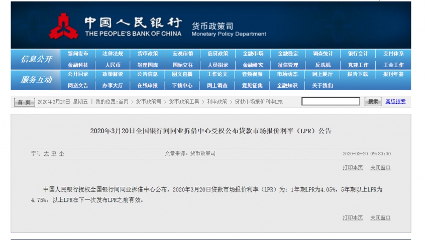Set font size to 中
This screenshot has width=427, height=240.
click(54, 154)
